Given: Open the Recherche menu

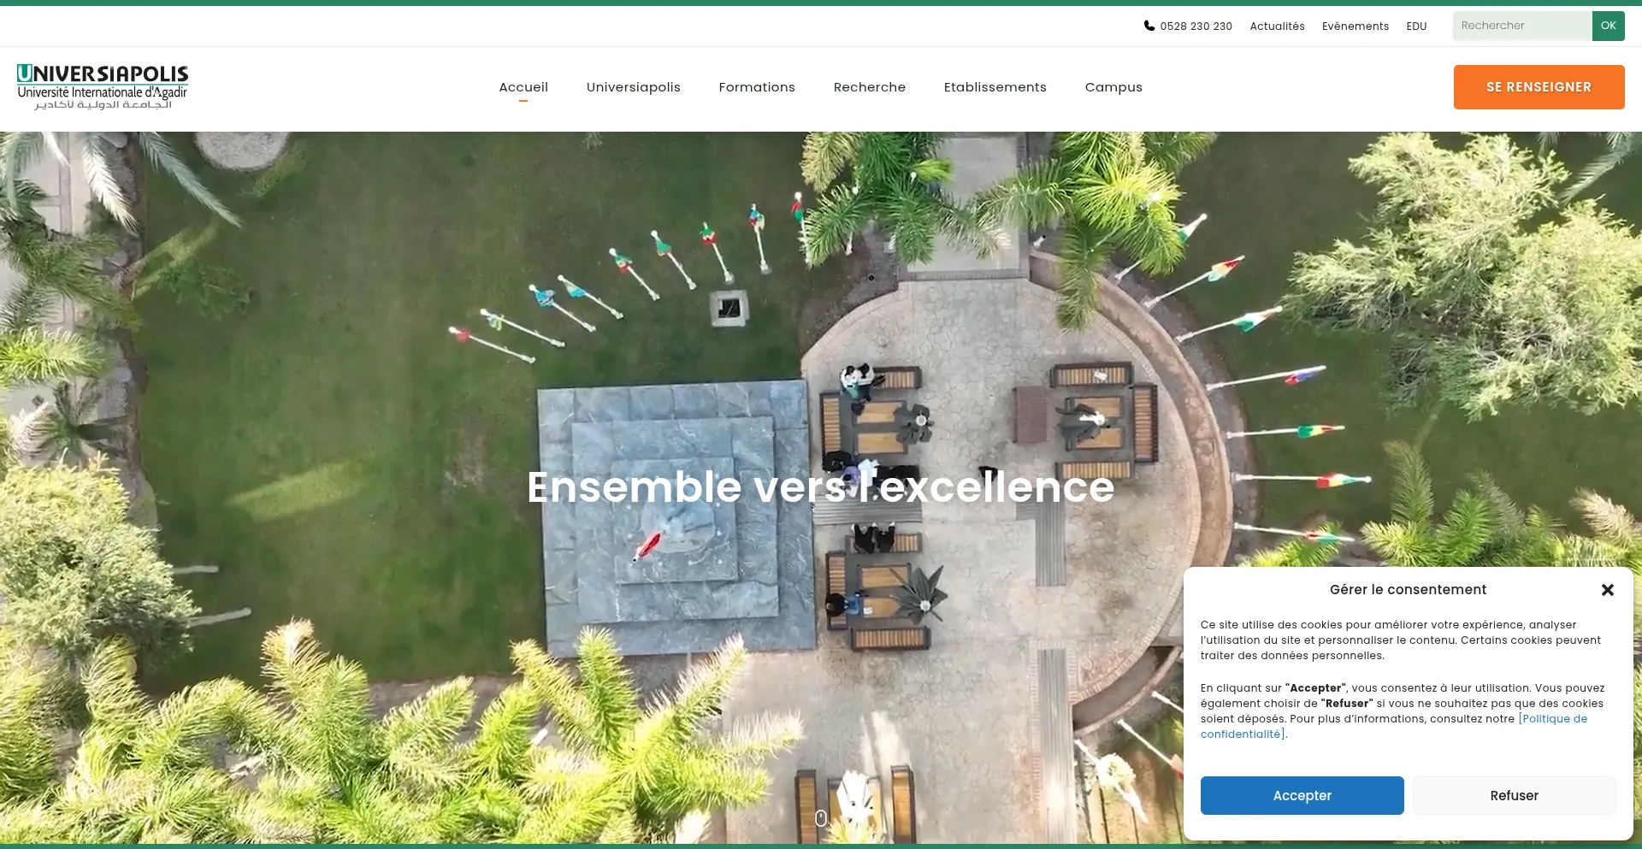Looking at the screenshot, I should point(870,87).
